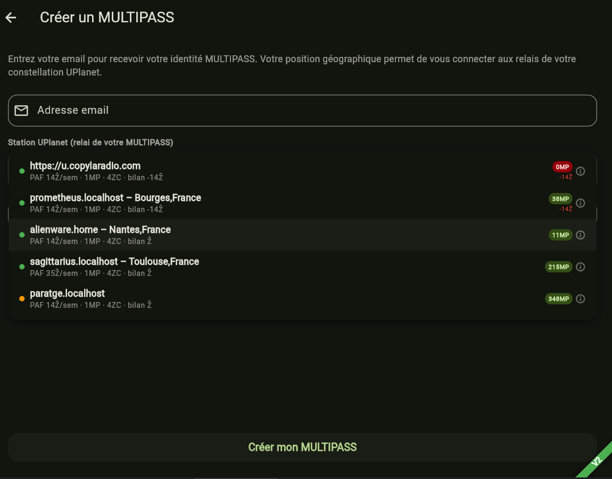
Task: Open info icon for prometheus.localhost station
Action: coord(581,203)
